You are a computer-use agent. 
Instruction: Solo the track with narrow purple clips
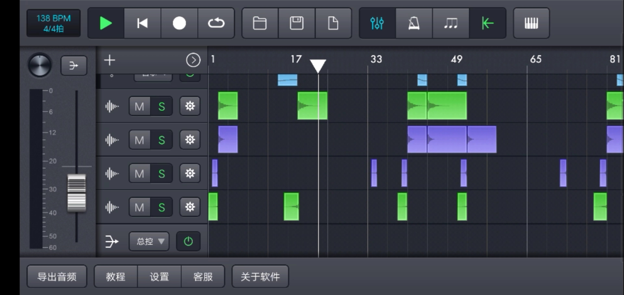click(x=162, y=173)
